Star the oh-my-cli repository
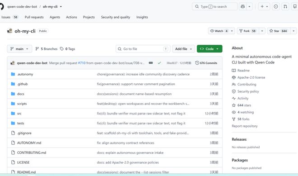The image size is (298, 176). click(279, 31)
